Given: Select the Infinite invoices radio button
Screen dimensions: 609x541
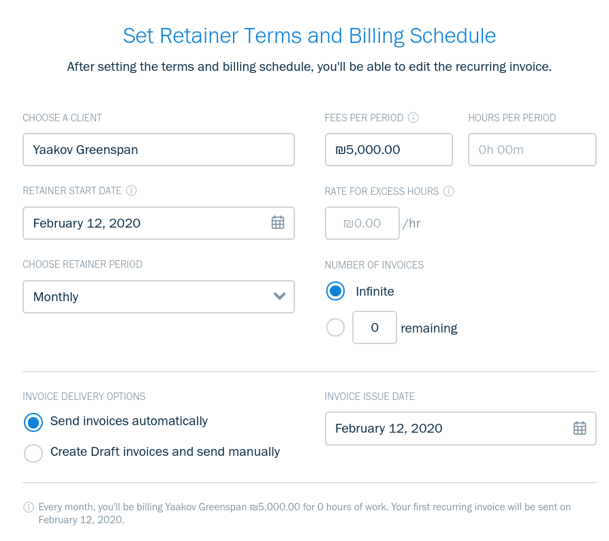Looking at the screenshot, I should (x=336, y=292).
